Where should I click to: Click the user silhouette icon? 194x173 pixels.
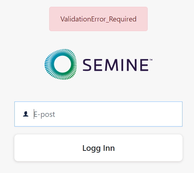pos(26,114)
